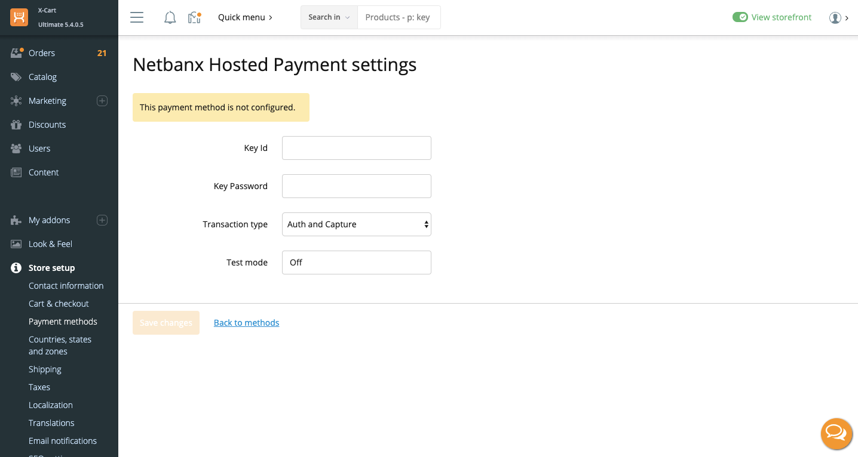
Task: Click the Save changes button
Action: (166, 323)
